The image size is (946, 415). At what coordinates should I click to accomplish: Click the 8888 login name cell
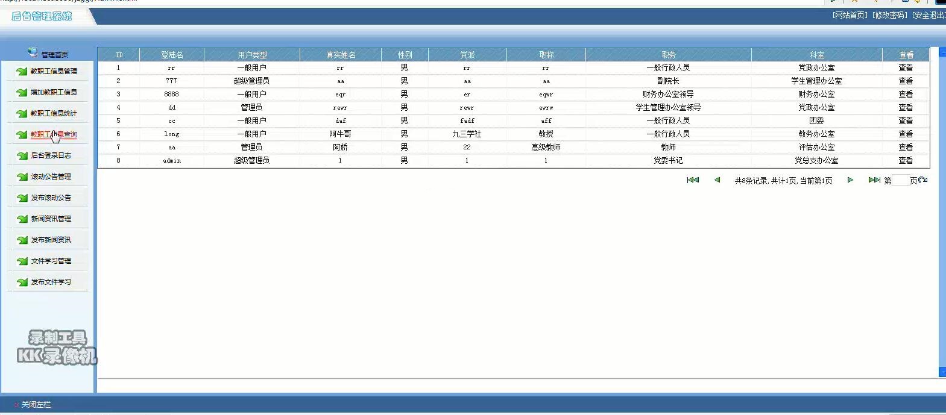click(171, 94)
